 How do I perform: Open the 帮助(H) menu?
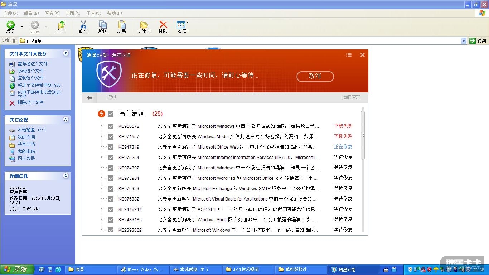click(115, 13)
